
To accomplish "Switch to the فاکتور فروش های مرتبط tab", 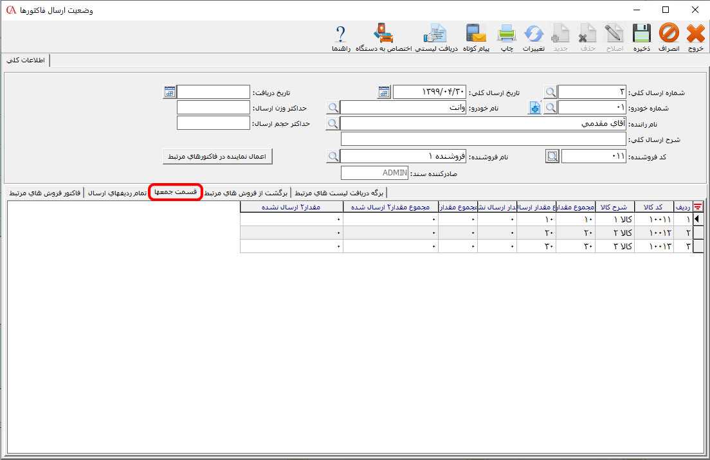I will coord(44,193).
